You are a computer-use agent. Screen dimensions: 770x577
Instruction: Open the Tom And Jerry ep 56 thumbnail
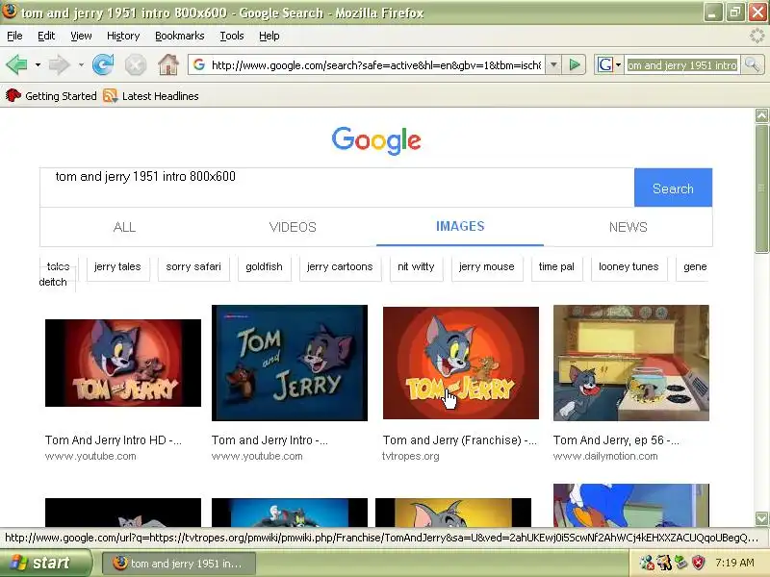(631, 363)
